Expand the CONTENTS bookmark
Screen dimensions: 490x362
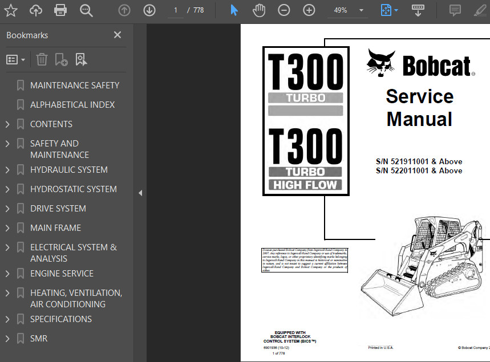[x=7, y=124]
